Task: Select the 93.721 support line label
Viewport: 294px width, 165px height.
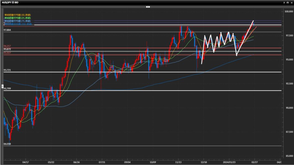Action: pyautogui.click(x=7, y=70)
